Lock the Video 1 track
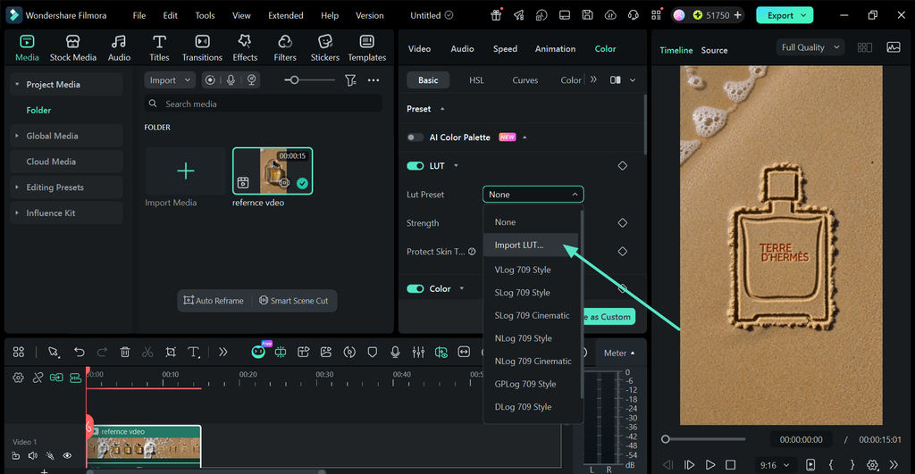 click(x=16, y=456)
